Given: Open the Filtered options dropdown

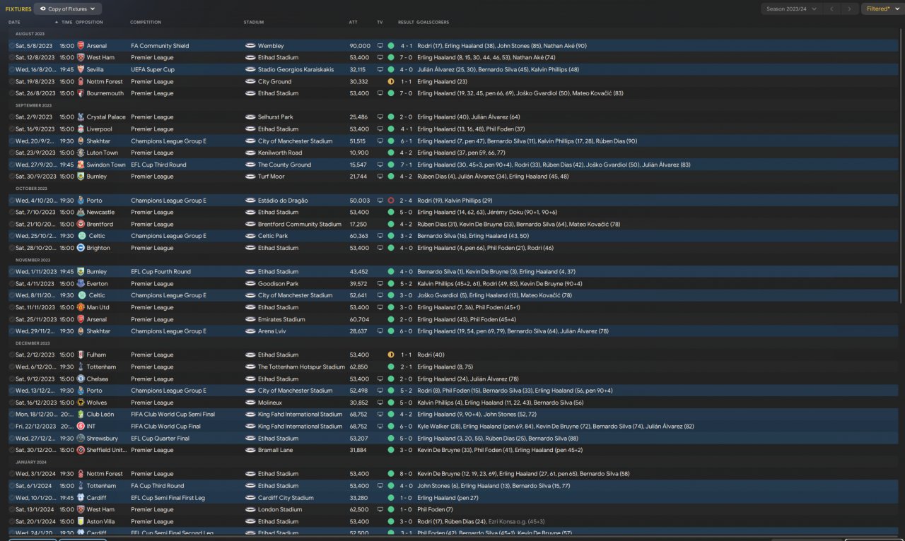Looking at the screenshot, I should (x=882, y=9).
